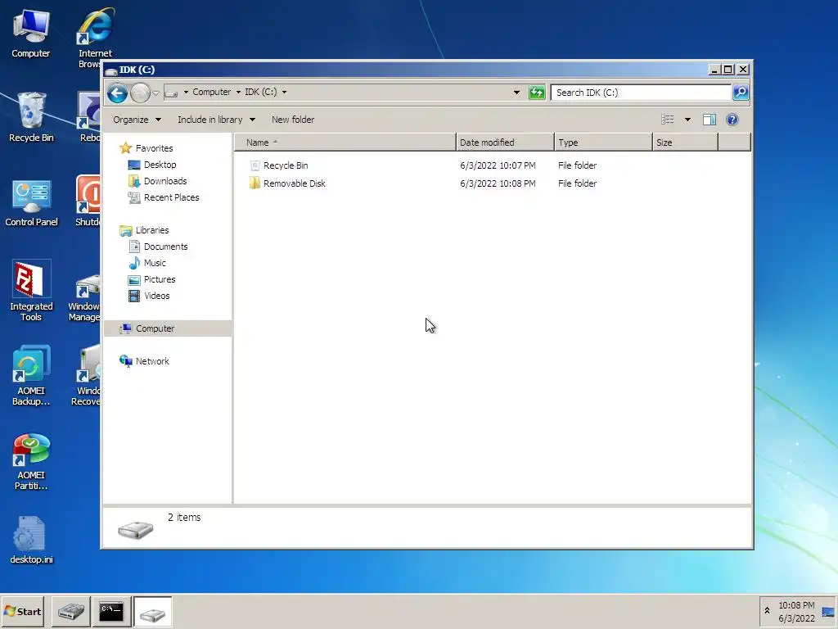The image size is (838, 629).
Task: Switch to Command Prompt taskbar button
Action: point(111,611)
